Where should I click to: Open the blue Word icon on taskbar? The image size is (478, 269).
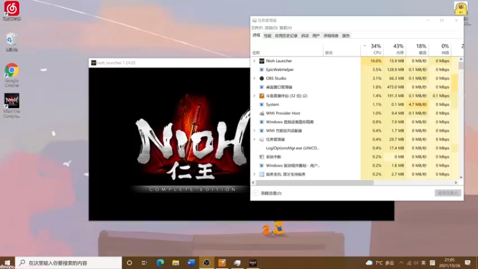pyautogui.click(x=191, y=262)
